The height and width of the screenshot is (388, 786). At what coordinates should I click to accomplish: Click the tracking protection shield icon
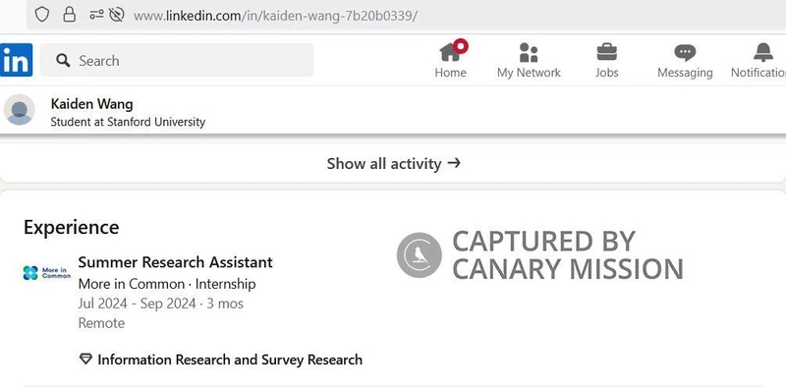pos(42,15)
